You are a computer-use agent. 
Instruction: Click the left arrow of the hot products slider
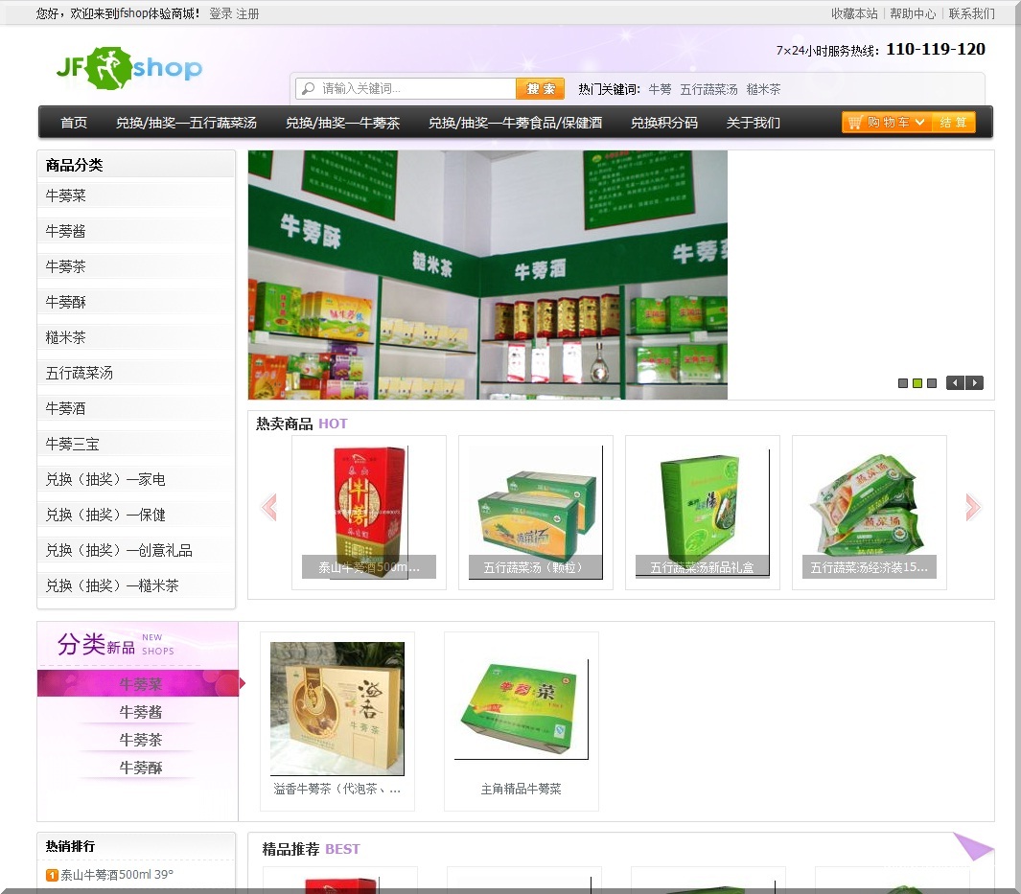pyautogui.click(x=271, y=508)
